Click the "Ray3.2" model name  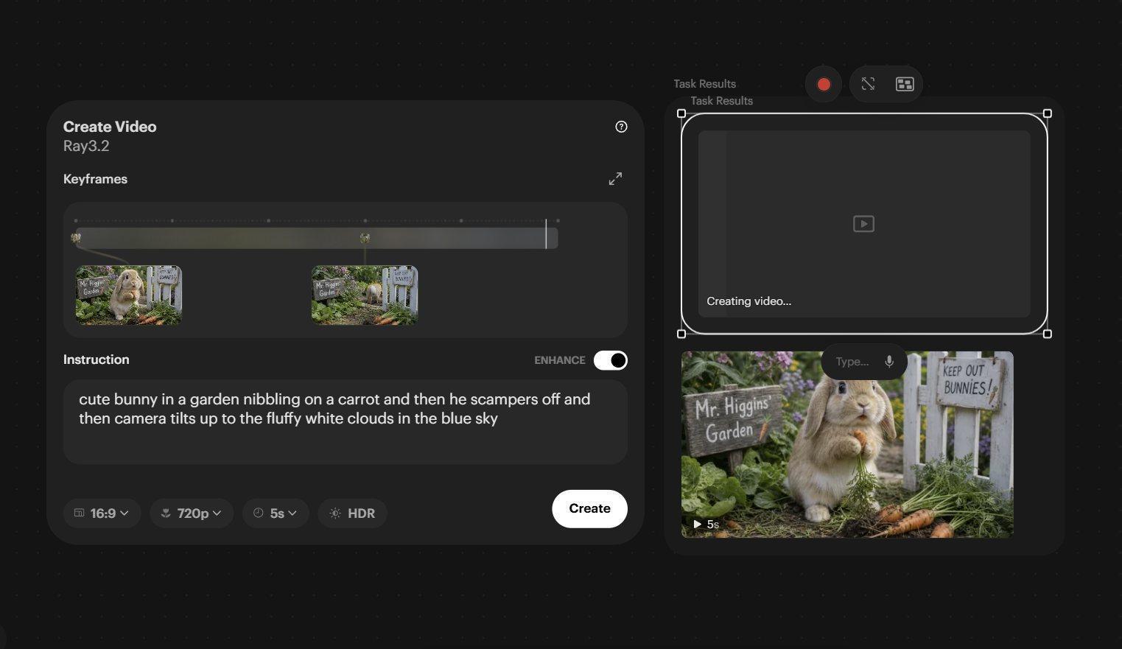(86, 146)
